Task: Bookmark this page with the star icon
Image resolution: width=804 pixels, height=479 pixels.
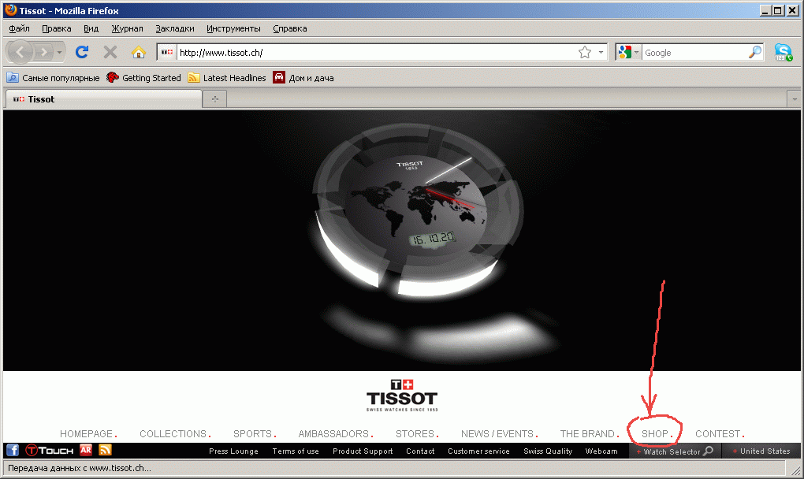Action: (x=585, y=53)
